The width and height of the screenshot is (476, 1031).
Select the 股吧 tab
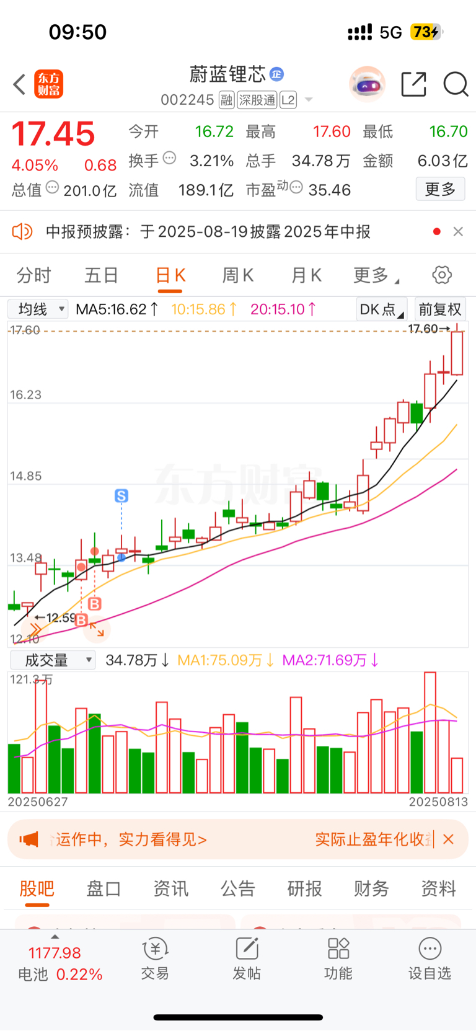coord(37,888)
